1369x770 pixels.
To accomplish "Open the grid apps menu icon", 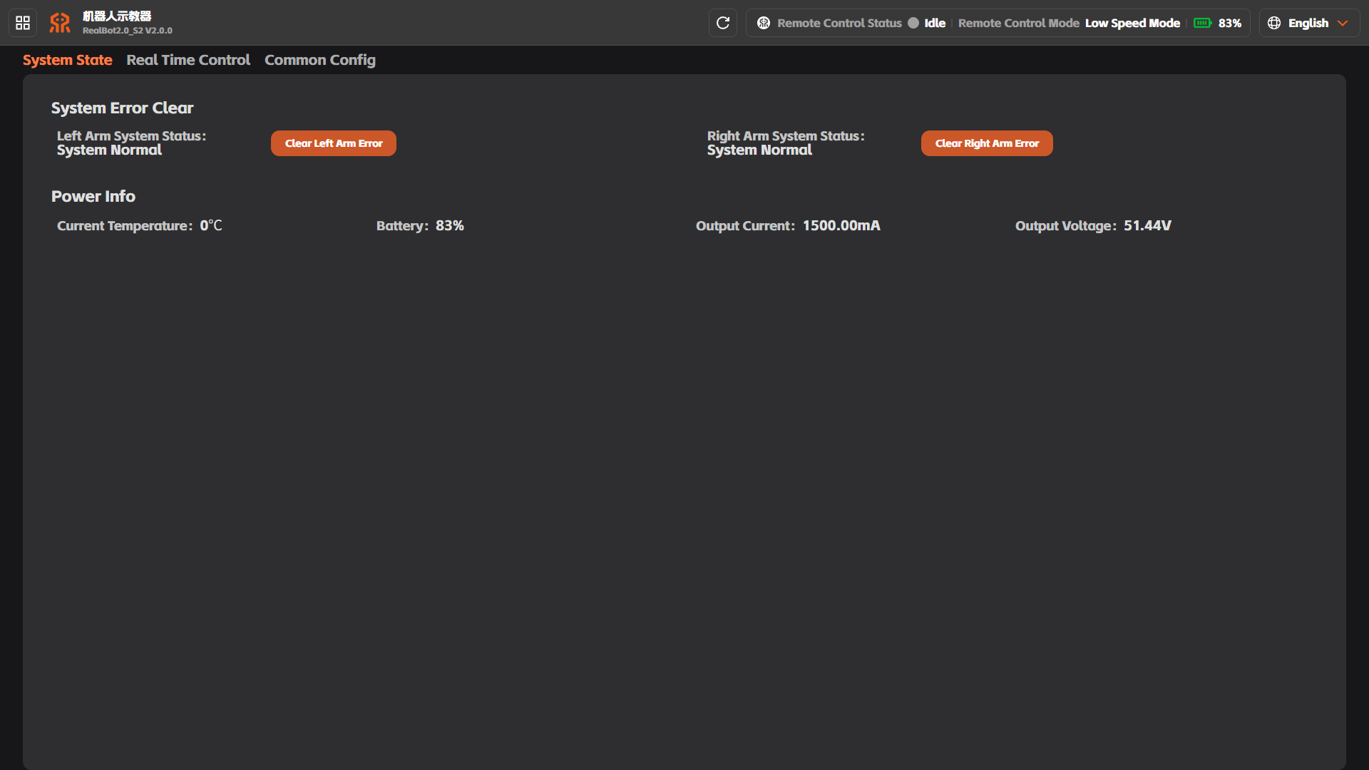I will [x=23, y=23].
